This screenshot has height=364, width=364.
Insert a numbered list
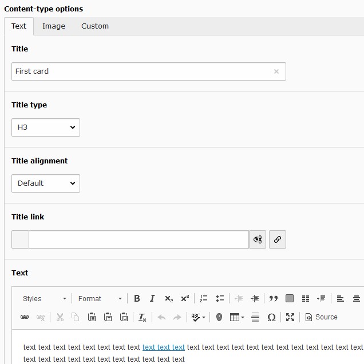(204, 298)
